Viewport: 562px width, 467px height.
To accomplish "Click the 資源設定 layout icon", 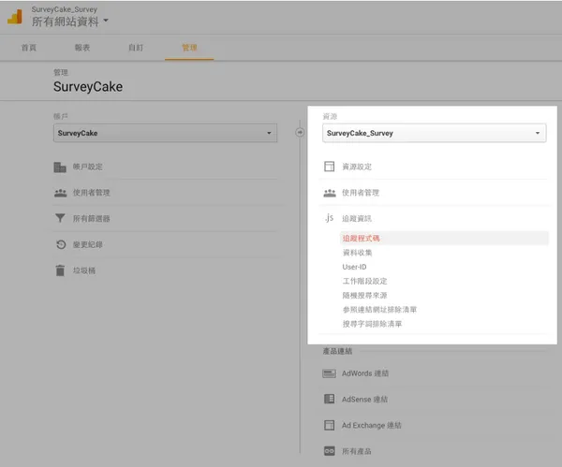I will 329,167.
